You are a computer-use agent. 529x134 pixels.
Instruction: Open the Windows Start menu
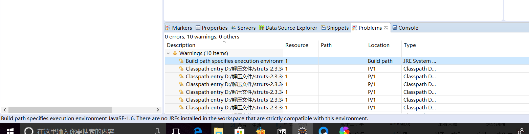(10, 130)
